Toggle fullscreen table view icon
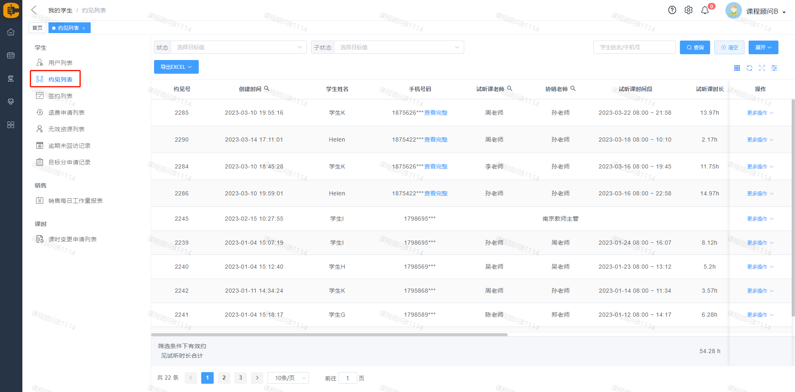 (x=762, y=68)
